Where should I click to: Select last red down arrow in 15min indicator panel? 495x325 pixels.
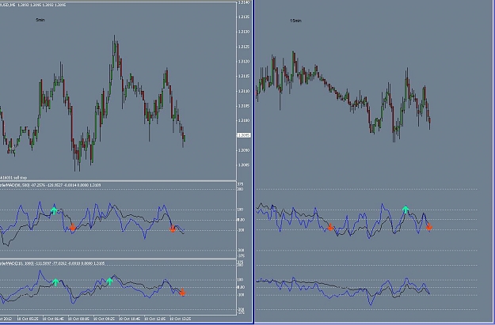click(429, 227)
